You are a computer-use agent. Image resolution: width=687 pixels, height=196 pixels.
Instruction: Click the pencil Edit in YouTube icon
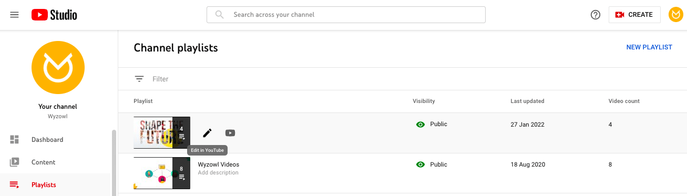(x=207, y=133)
